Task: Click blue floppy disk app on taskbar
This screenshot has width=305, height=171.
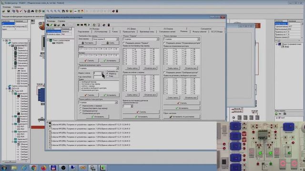Action: click(53, 168)
